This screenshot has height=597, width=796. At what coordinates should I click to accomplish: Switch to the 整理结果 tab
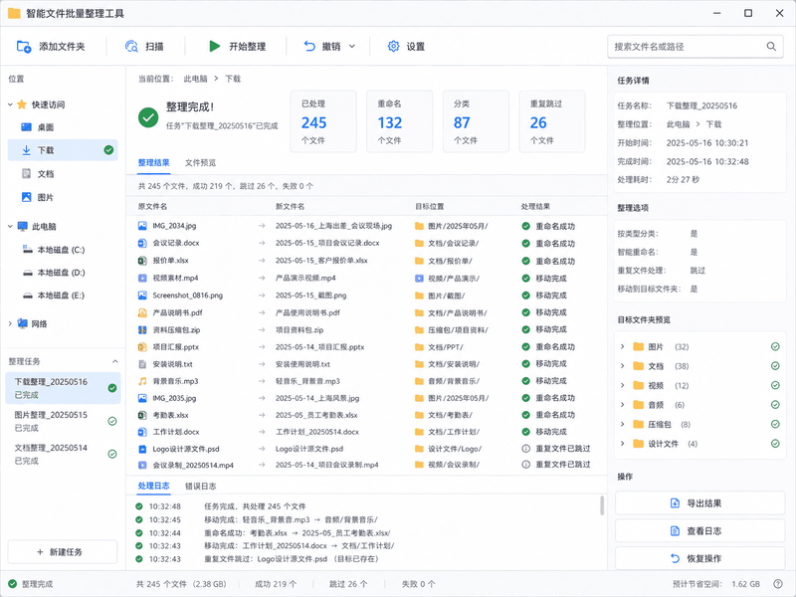point(154,162)
